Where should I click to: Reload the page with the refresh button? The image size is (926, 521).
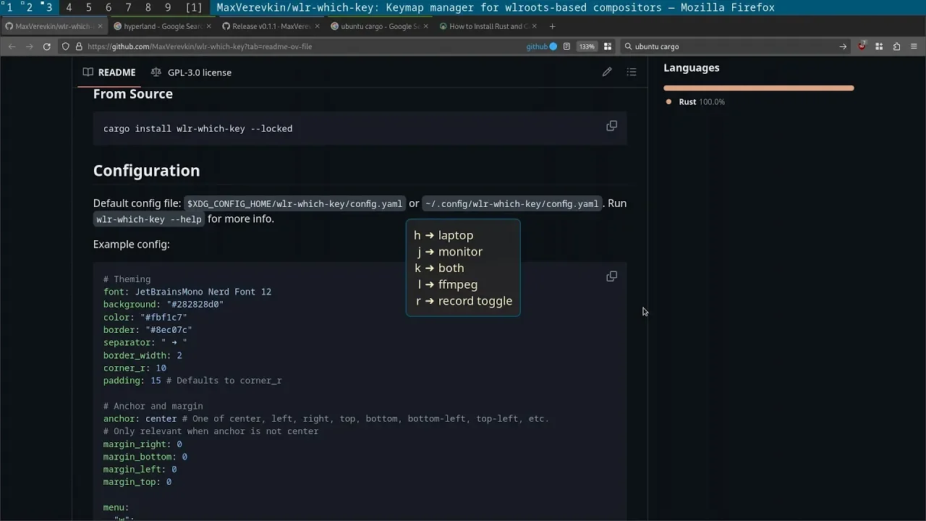(47, 46)
